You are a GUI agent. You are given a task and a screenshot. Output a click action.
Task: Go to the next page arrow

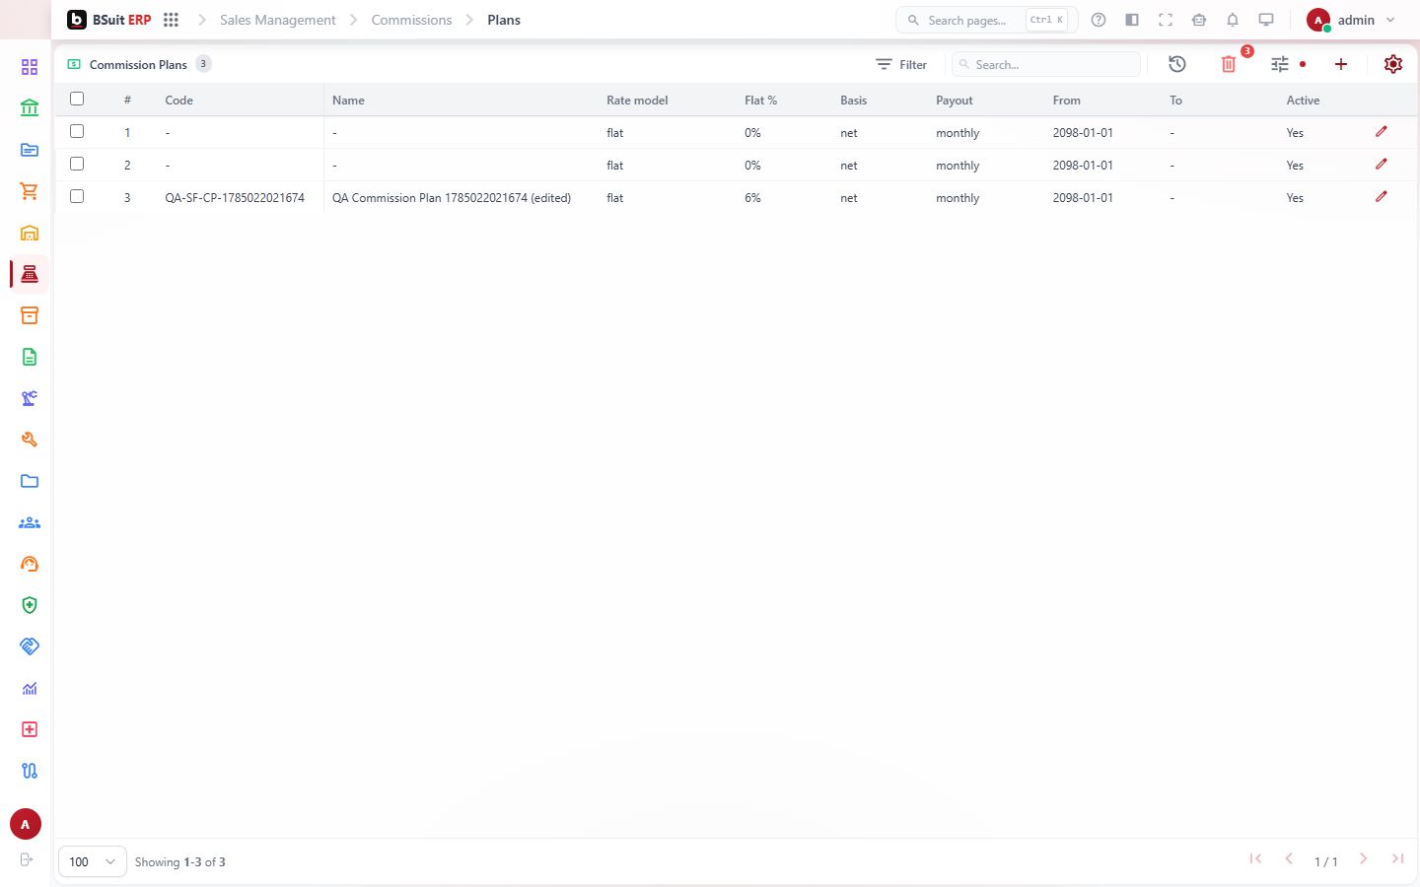click(x=1364, y=859)
